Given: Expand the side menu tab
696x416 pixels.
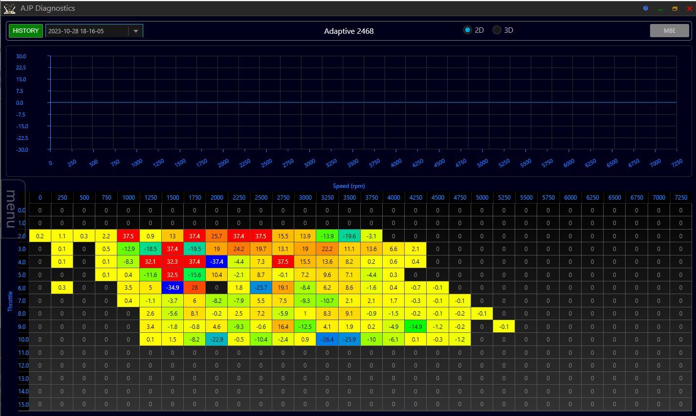Looking at the screenshot, I should (x=12, y=208).
